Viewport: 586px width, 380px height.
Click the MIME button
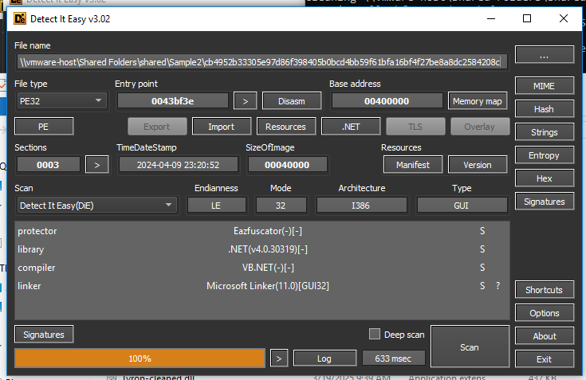click(x=544, y=86)
